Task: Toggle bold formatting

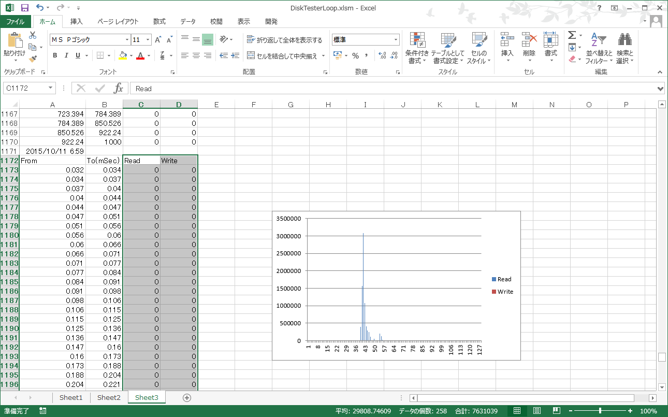Action: pyautogui.click(x=55, y=55)
